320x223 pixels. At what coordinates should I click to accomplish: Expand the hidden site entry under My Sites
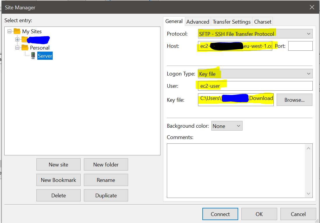pyautogui.click(x=17, y=39)
